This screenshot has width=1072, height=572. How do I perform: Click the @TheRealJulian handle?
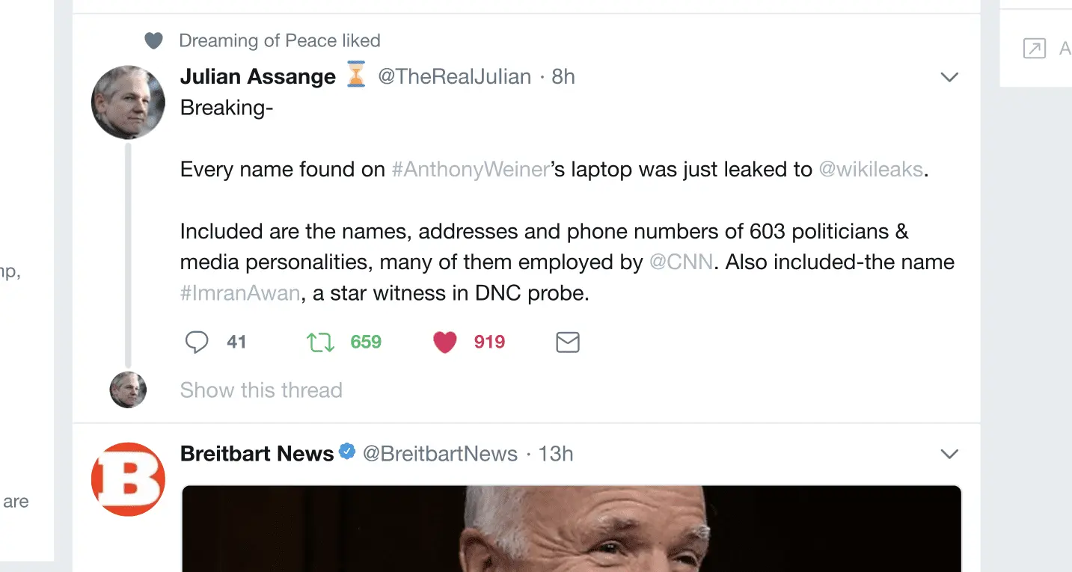454,77
